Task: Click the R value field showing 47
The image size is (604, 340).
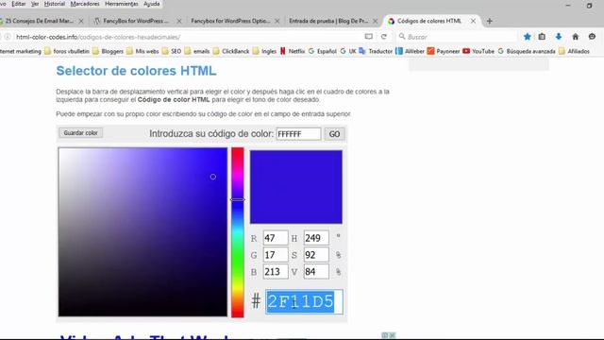Action: (x=276, y=238)
